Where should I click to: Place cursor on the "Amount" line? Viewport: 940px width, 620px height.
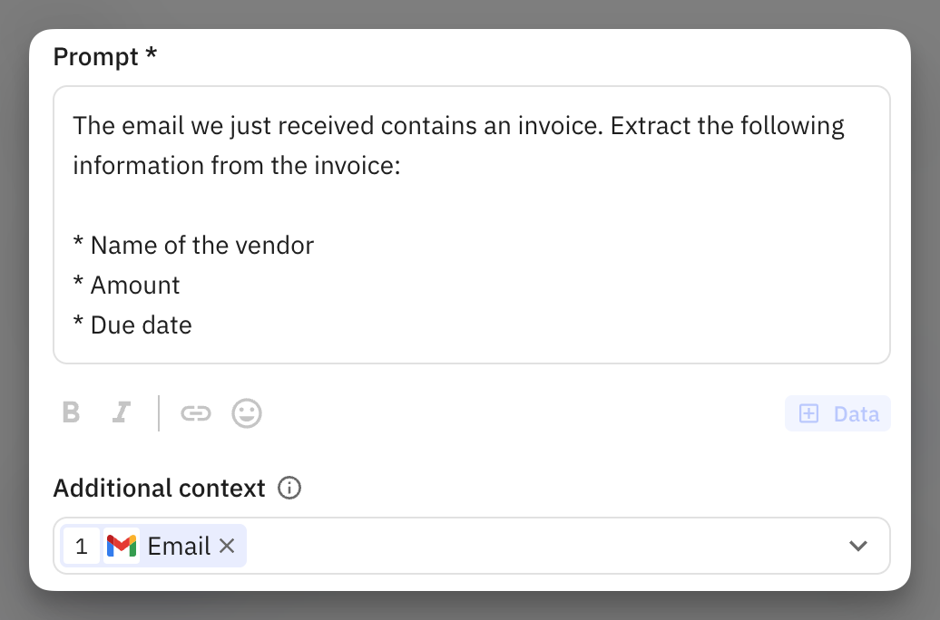pyautogui.click(x=126, y=285)
